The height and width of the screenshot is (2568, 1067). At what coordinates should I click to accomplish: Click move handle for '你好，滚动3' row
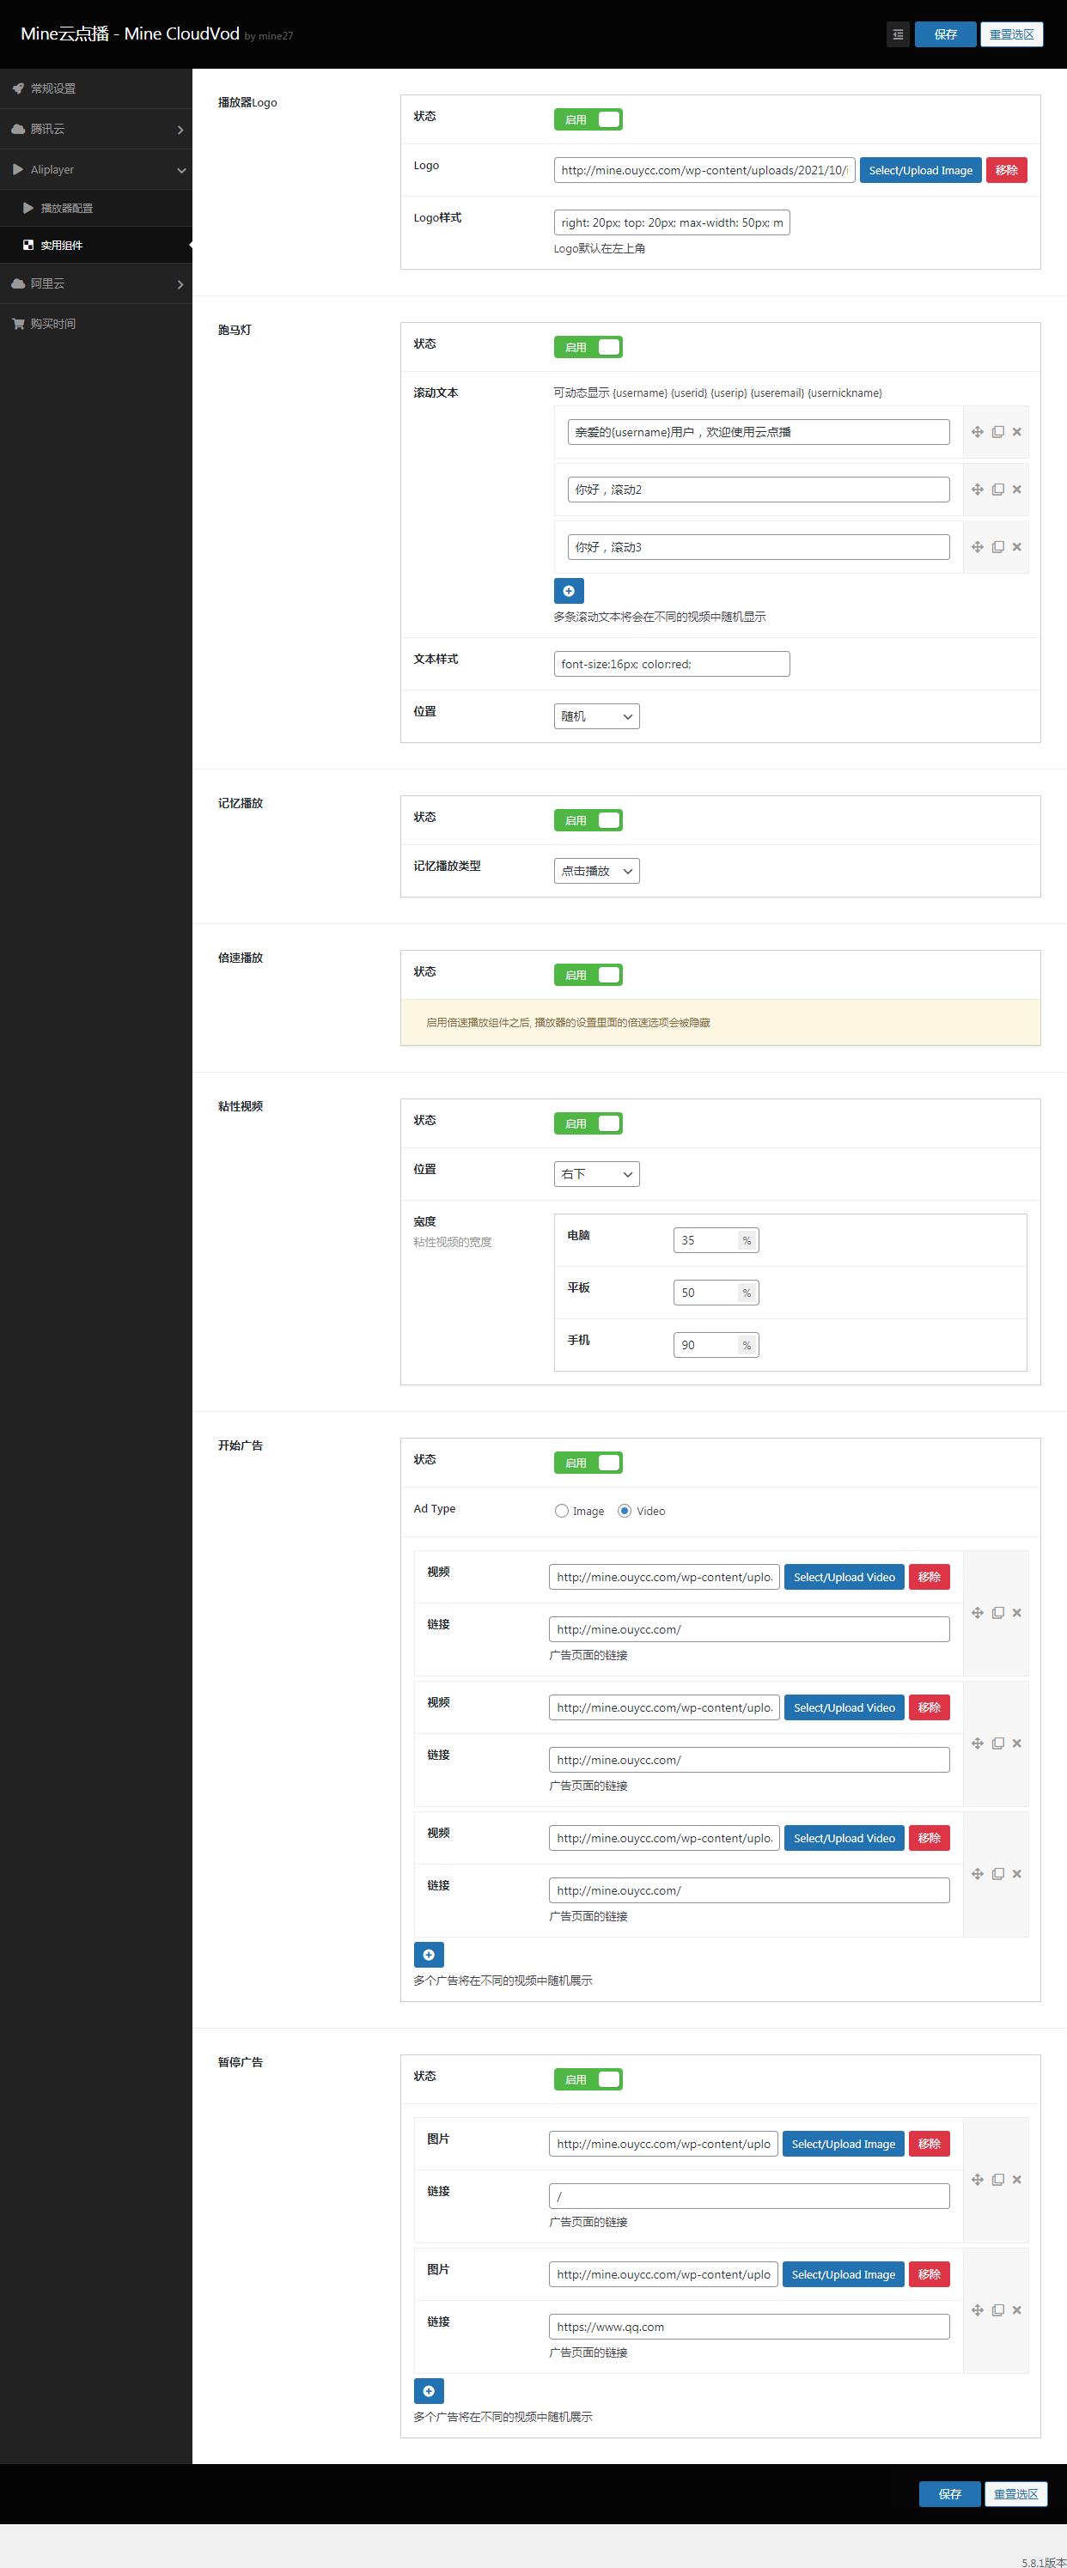[978, 546]
